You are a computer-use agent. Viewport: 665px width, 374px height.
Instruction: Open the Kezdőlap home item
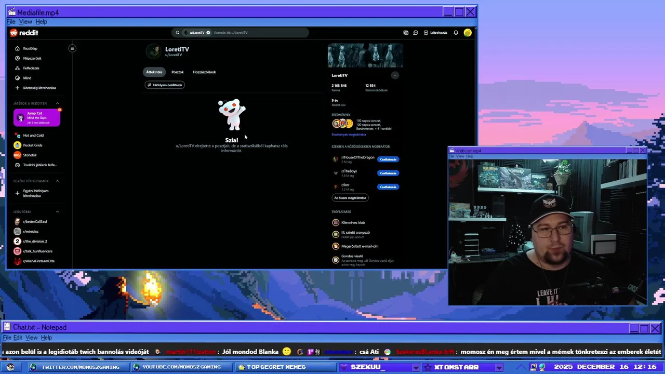[30, 48]
